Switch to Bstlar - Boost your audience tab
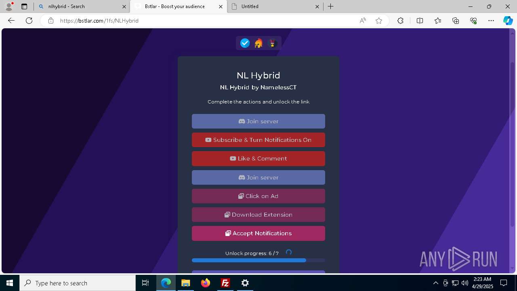 (179, 6)
